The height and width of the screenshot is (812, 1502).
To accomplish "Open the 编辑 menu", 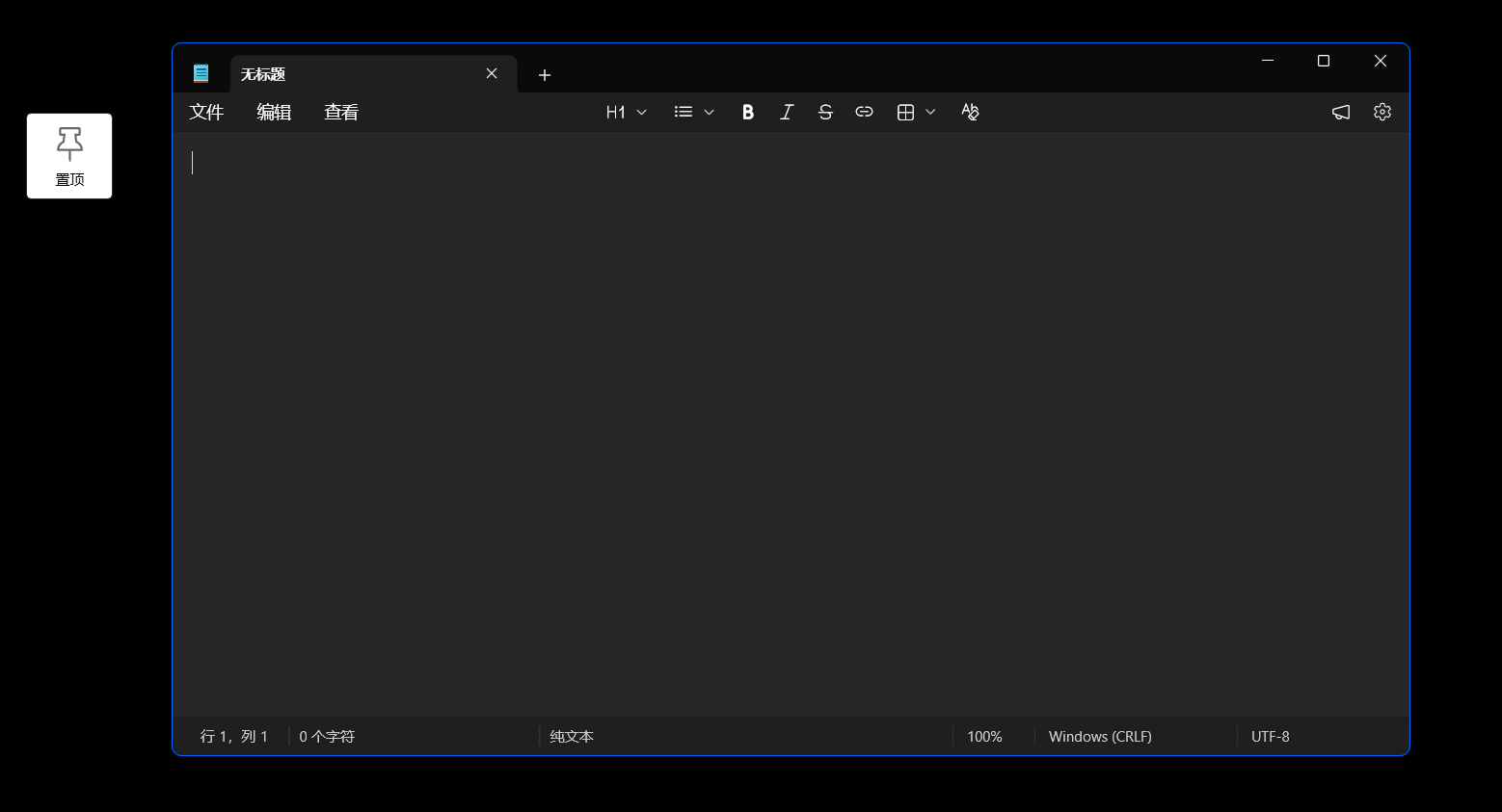I will coord(274,112).
